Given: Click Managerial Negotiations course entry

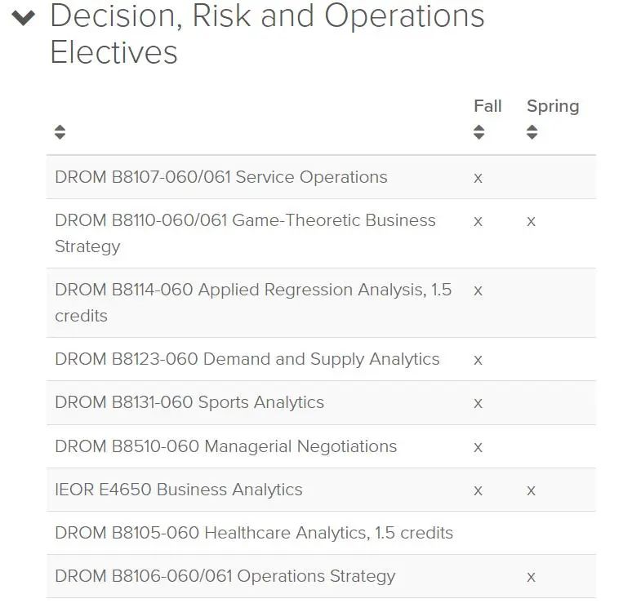Looking at the screenshot, I should [x=225, y=446].
